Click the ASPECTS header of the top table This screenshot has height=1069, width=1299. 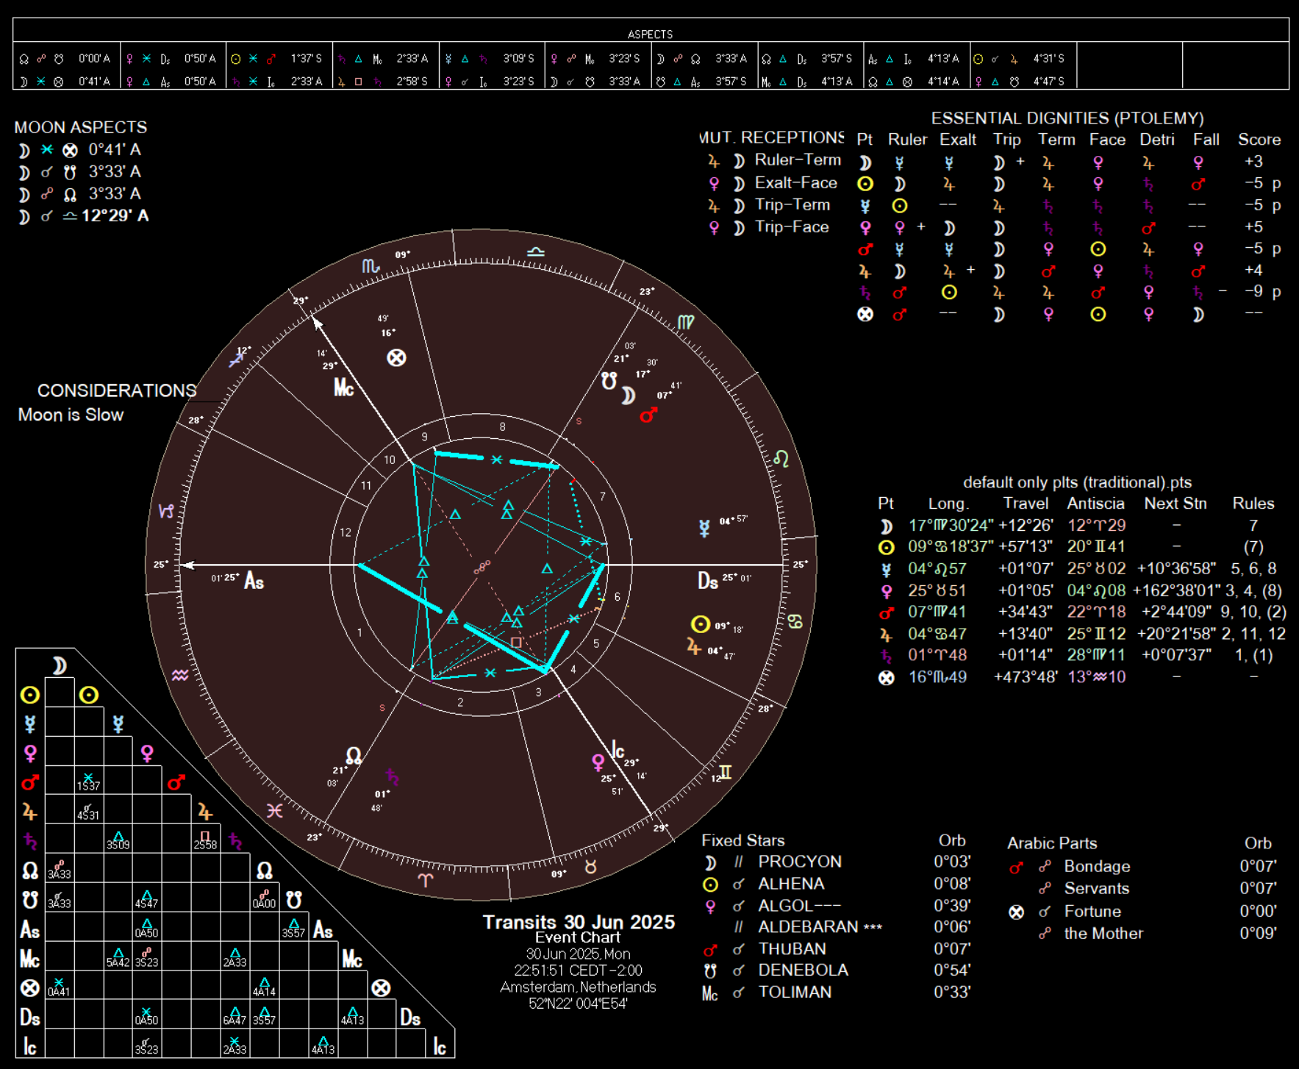[650, 35]
